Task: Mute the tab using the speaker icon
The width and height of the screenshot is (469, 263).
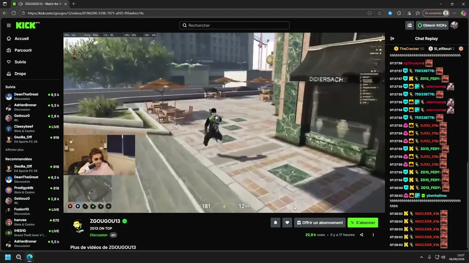Action: coord(21,4)
